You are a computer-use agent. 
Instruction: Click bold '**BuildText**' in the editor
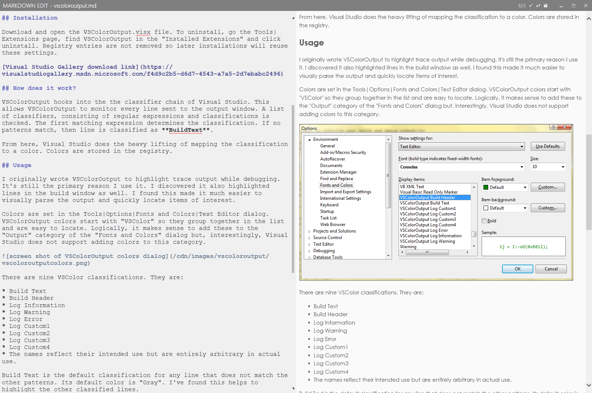point(185,130)
